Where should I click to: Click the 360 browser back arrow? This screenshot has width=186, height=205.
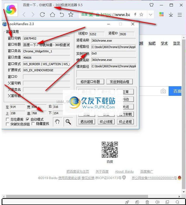click(x=24, y=14)
